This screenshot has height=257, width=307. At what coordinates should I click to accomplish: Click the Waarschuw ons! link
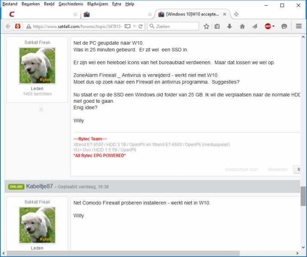tap(241, 169)
